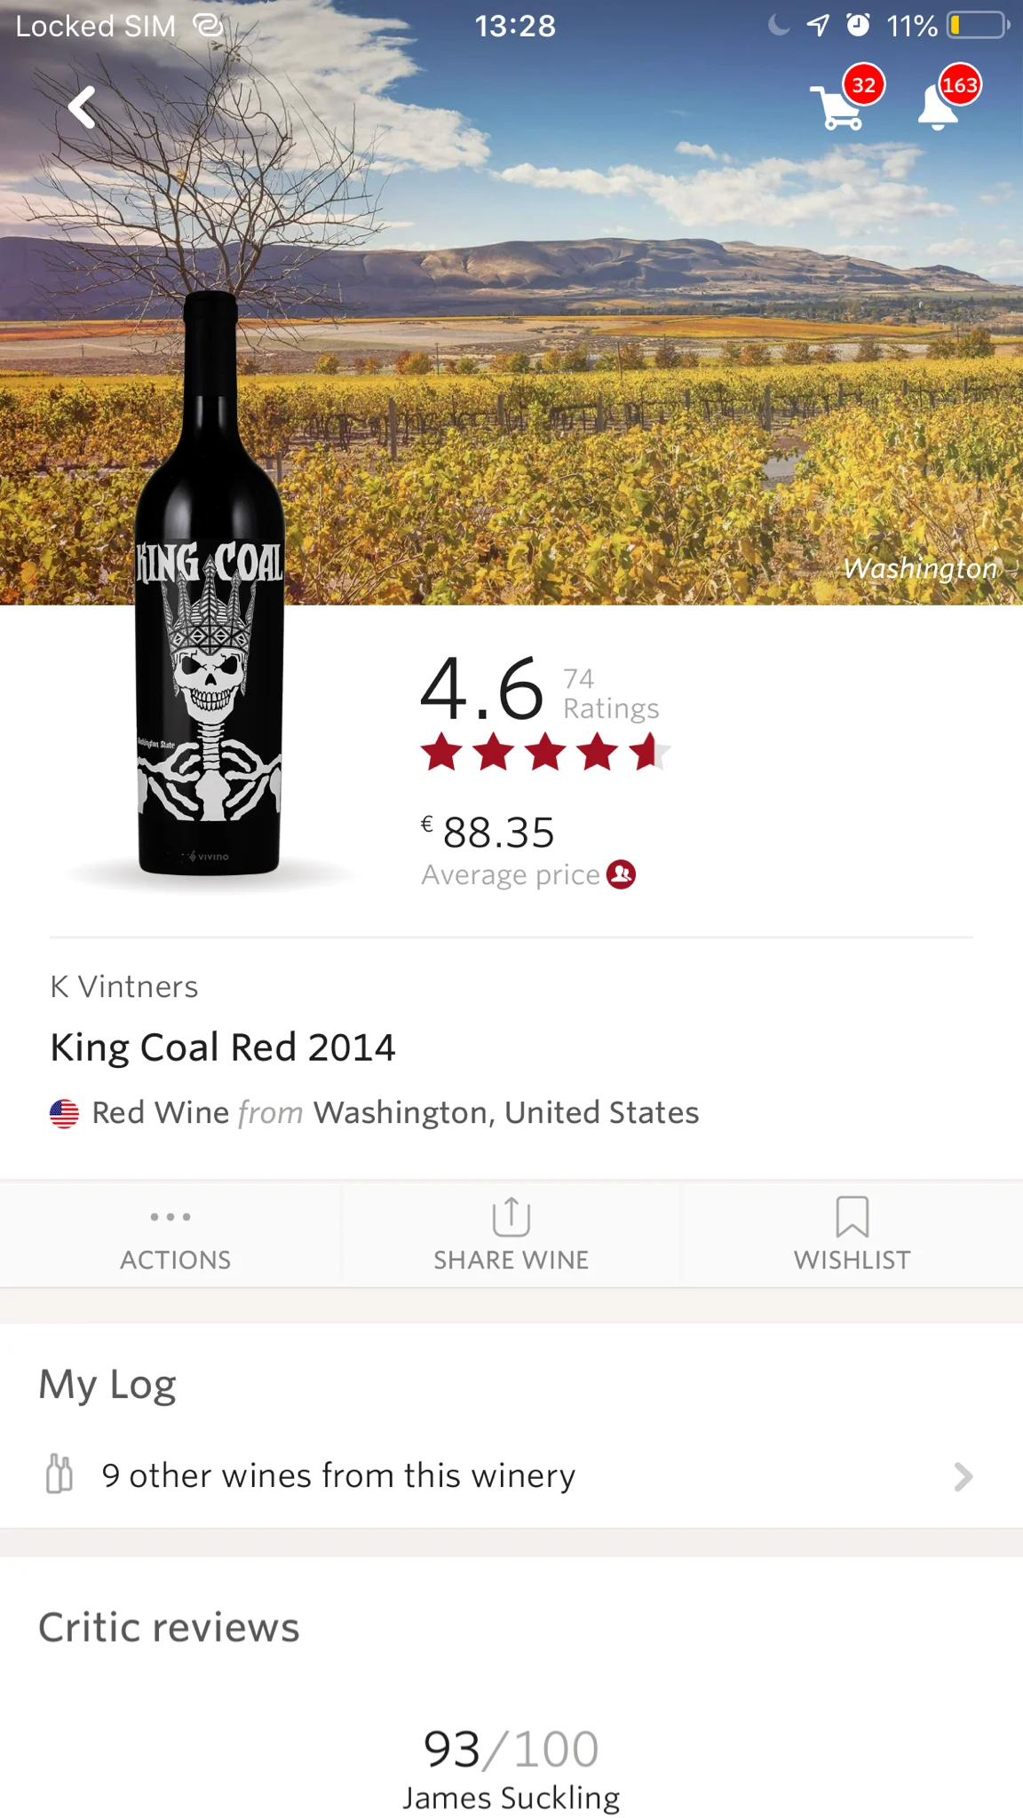Open Washington, United States region link
The height and width of the screenshot is (1818, 1023).
506,1113
